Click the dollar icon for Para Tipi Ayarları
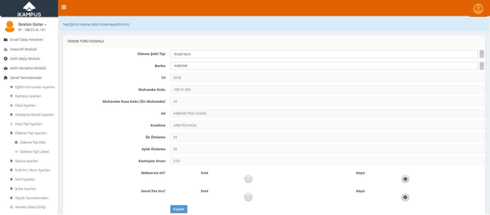Viewport: 490px width, 215px height. pos(11,124)
